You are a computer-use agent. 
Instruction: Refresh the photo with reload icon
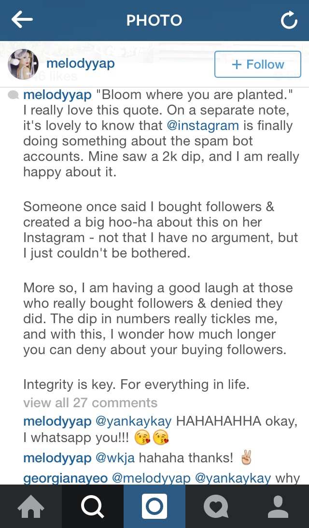(289, 20)
